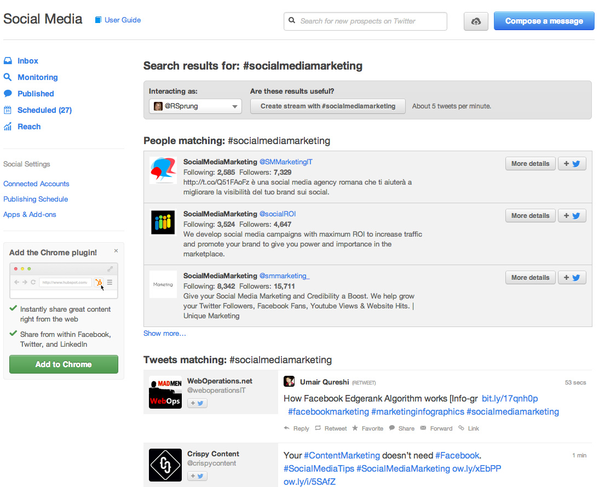
Task: Follow @crispycontent via small plus Twitter button
Action: (197, 476)
